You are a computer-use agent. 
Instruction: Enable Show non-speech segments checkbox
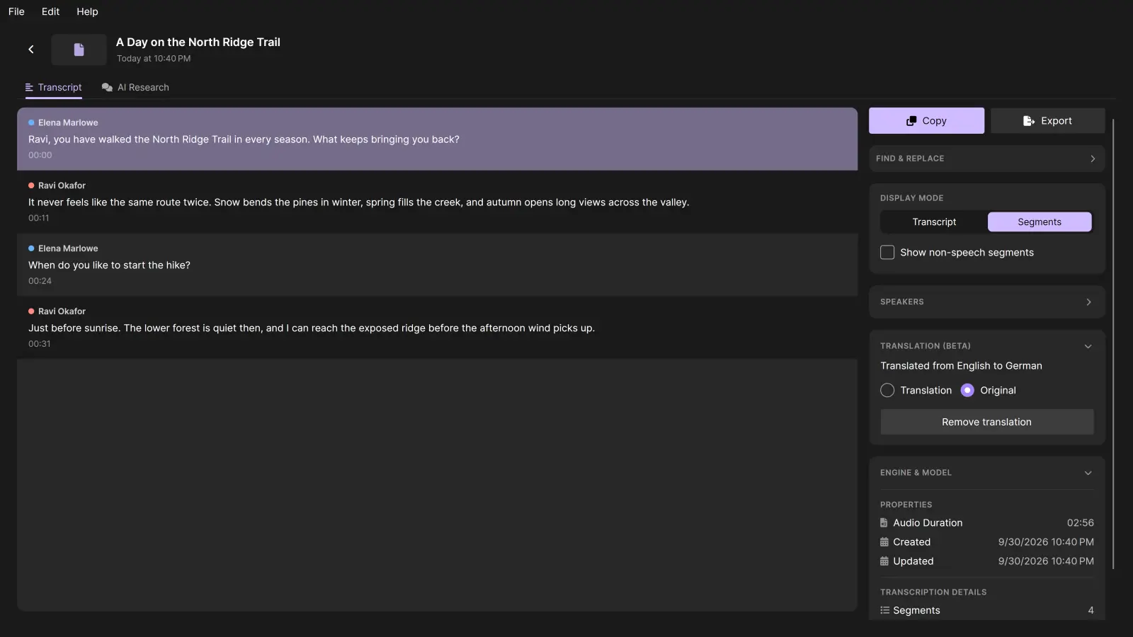point(887,253)
